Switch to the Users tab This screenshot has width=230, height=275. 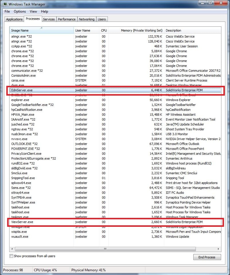pyautogui.click(x=102, y=19)
